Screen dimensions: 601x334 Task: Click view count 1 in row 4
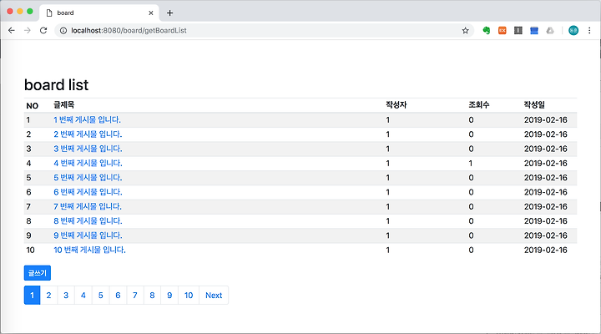(x=470, y=163)
